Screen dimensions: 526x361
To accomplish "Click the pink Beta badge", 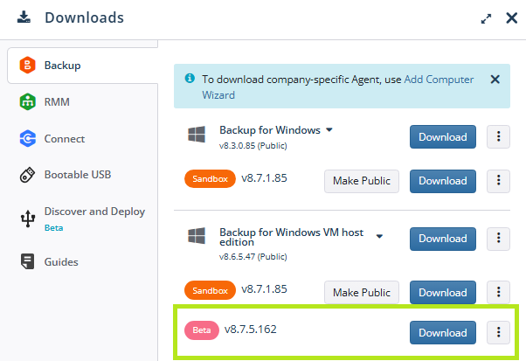I will click(x=202, y=330).
